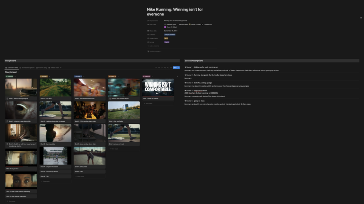The image size is (364, 204).
Task: Click Add a property
Action: [x=153, y=46]
